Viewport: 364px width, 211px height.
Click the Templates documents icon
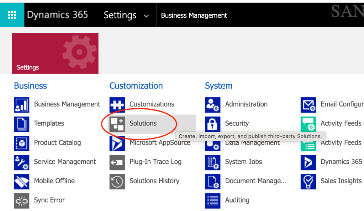pos(21,124)
